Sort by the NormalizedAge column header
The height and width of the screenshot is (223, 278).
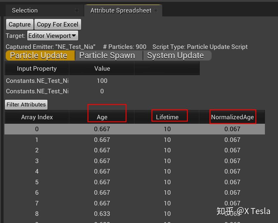(232, 117)
